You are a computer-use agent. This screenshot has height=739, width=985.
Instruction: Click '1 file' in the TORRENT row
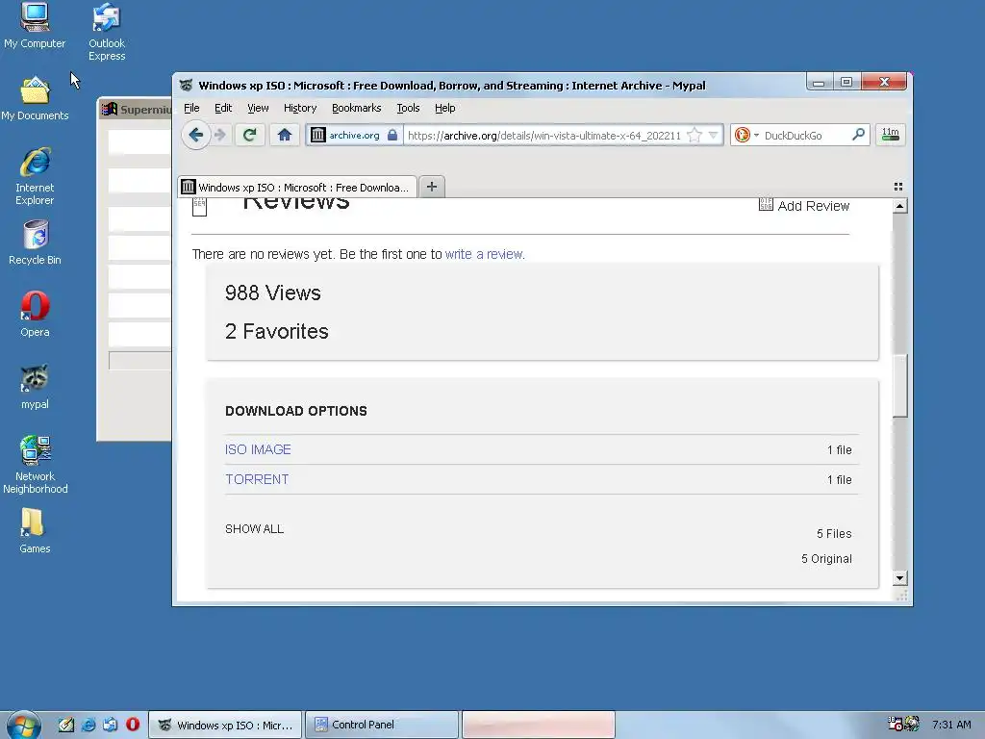coord(839,480)
